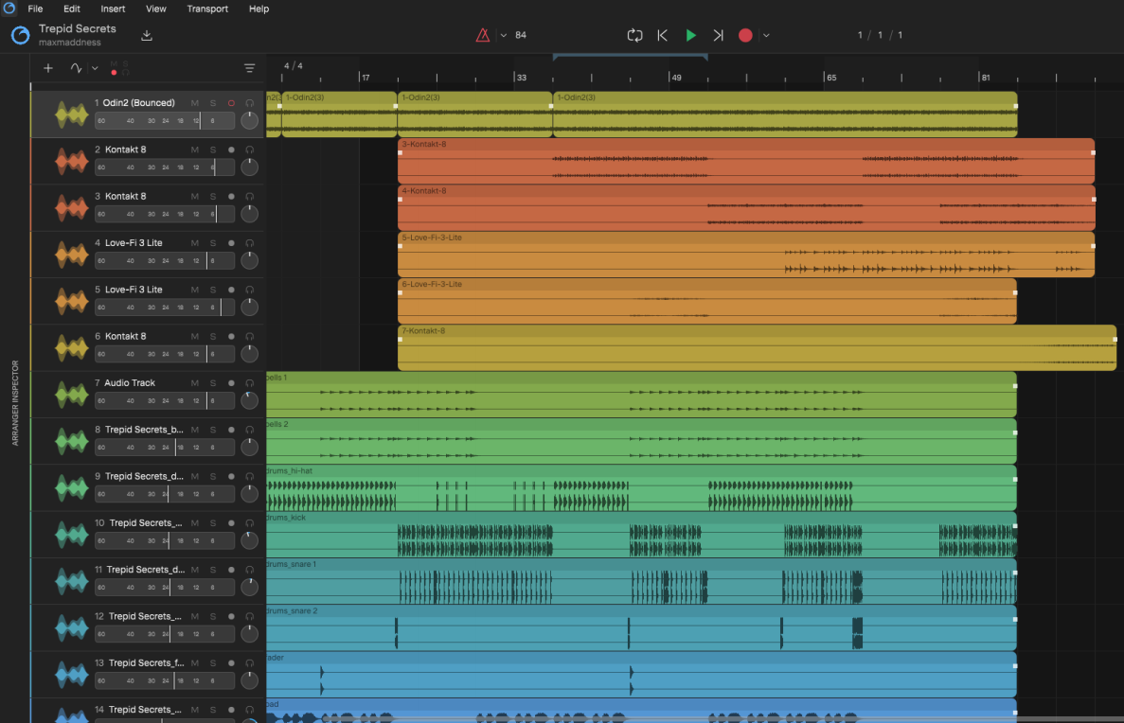Click the pan knob on Odin2 (Bounced) track
The width and height of the screenshot is (1124, 723).
(x=249, y=120)
